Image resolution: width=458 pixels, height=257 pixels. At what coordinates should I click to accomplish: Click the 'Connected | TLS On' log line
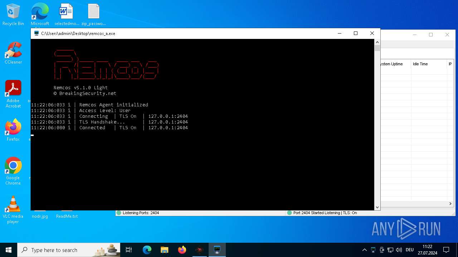click(109, 127)
